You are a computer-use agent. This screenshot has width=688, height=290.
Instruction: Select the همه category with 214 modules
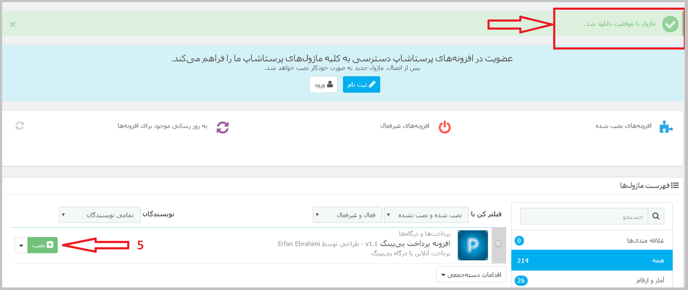(x=592, y=260)
